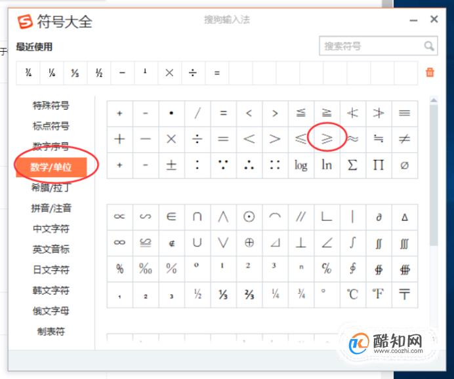Screen dimensions: 454x379
Task: Insert the ≠ not-equal symbol
Action: click(x=405, y=139)
